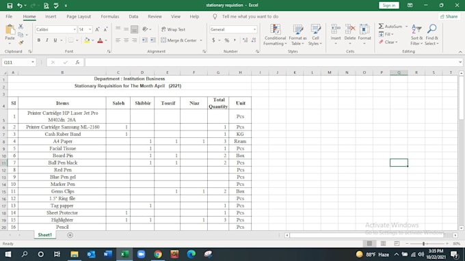Open the Borders dropdown arrow
The width and height of the screenshot is (465, 261).
pos(77,40)
